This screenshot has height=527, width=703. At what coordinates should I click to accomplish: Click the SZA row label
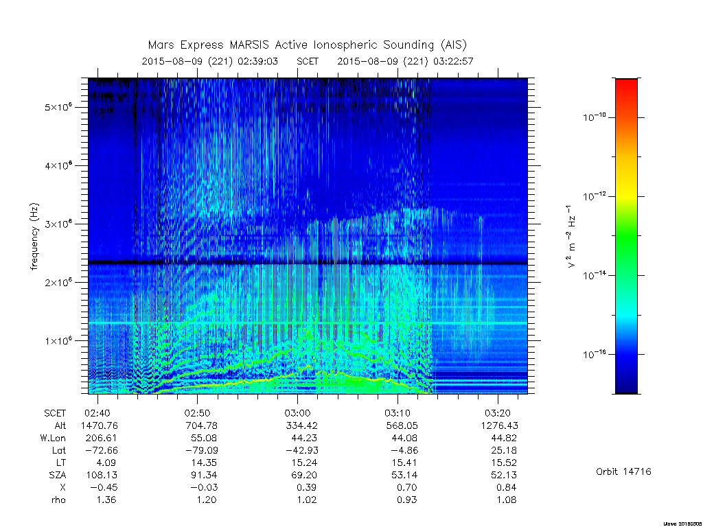click(58, 475)
